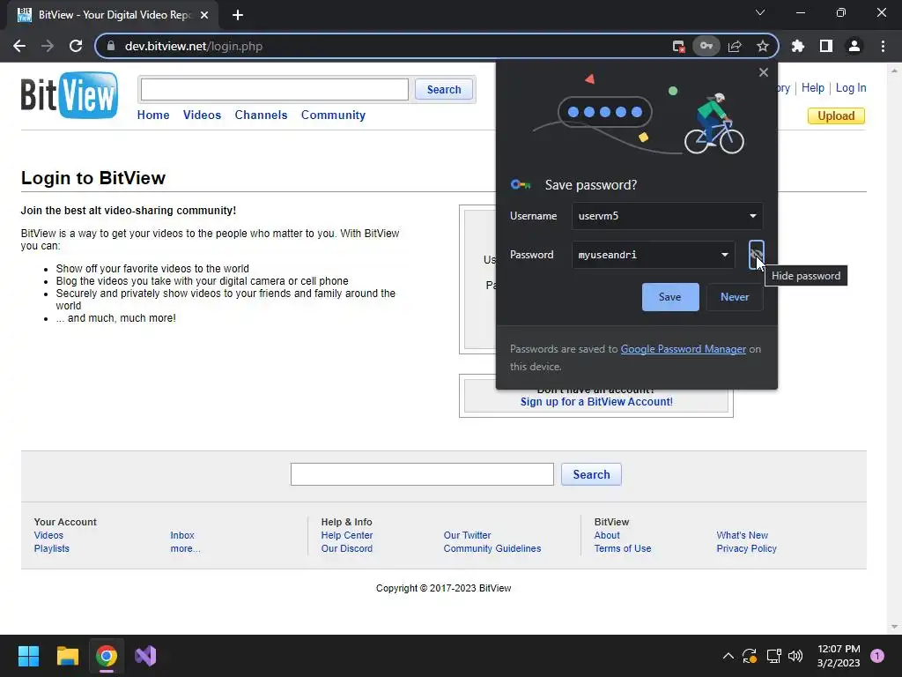Toggle the browser side panel

(x=826, y=46)
